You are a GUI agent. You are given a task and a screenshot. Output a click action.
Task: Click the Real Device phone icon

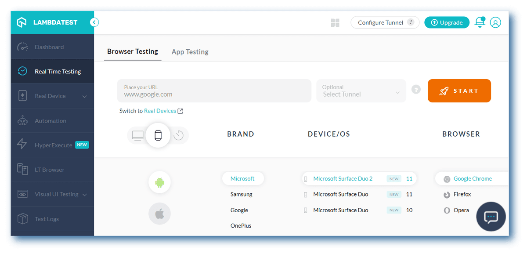coord(22,96)
